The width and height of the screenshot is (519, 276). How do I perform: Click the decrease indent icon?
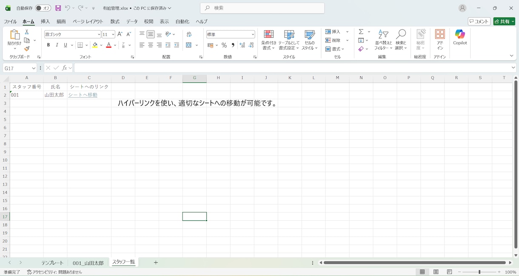click(168, 45)
